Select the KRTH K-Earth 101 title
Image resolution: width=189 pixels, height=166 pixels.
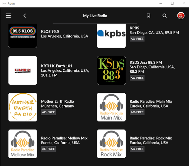pos(56,66)
